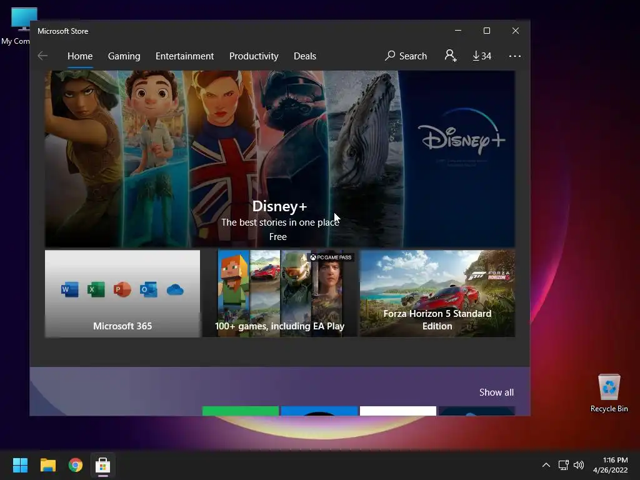This screenshot has height=480, width=640.
Task: Open the See more ellipsis menu
Action: coord(515,56)
